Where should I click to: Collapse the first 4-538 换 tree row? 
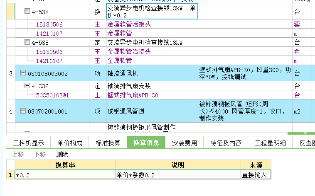(x=27, y=11)
